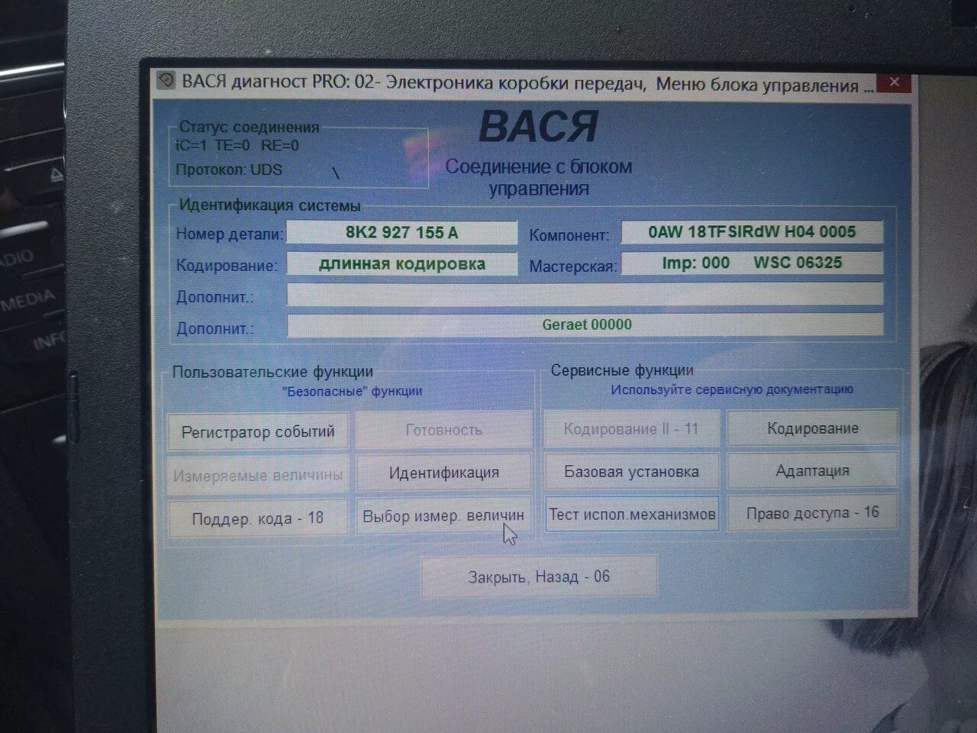Click the Geraet 00000 field
This screenshot has height=733, width=977.
click(585, 325)
